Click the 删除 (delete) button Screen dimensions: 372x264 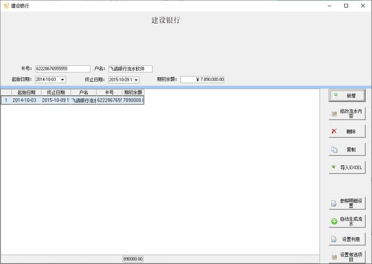point(347,131)
